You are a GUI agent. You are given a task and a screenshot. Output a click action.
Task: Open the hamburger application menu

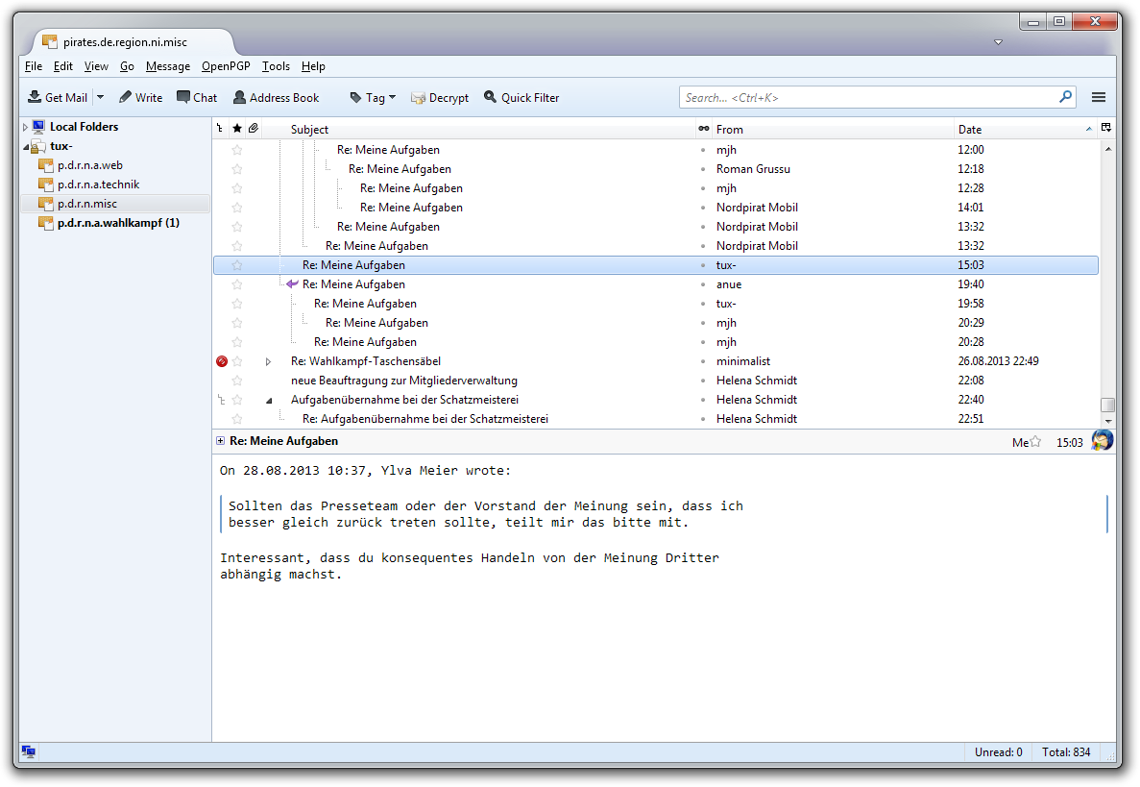[x=1099, y=97]
